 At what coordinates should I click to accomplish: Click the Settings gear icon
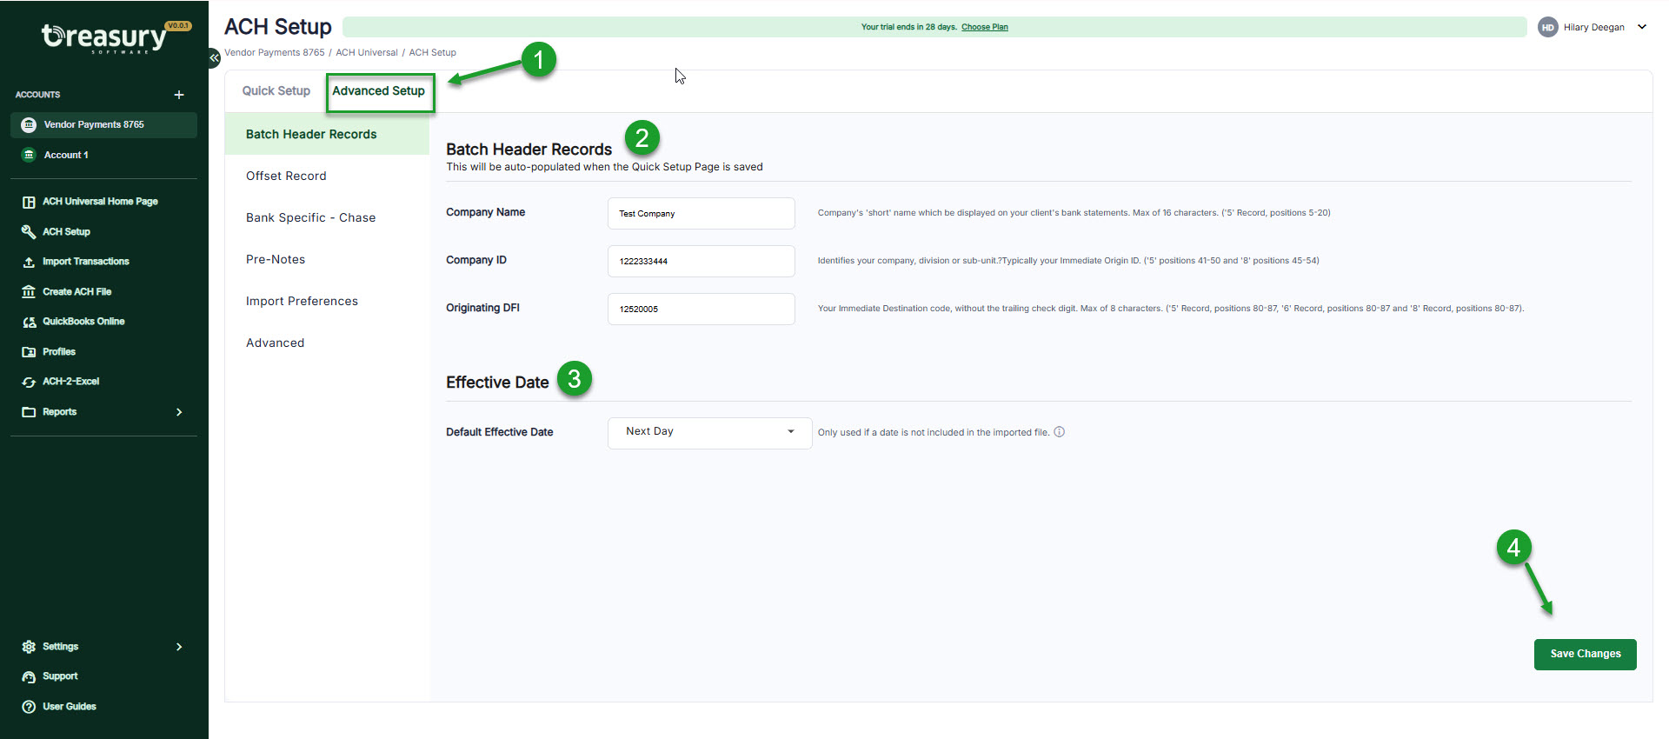pos(29,647)
